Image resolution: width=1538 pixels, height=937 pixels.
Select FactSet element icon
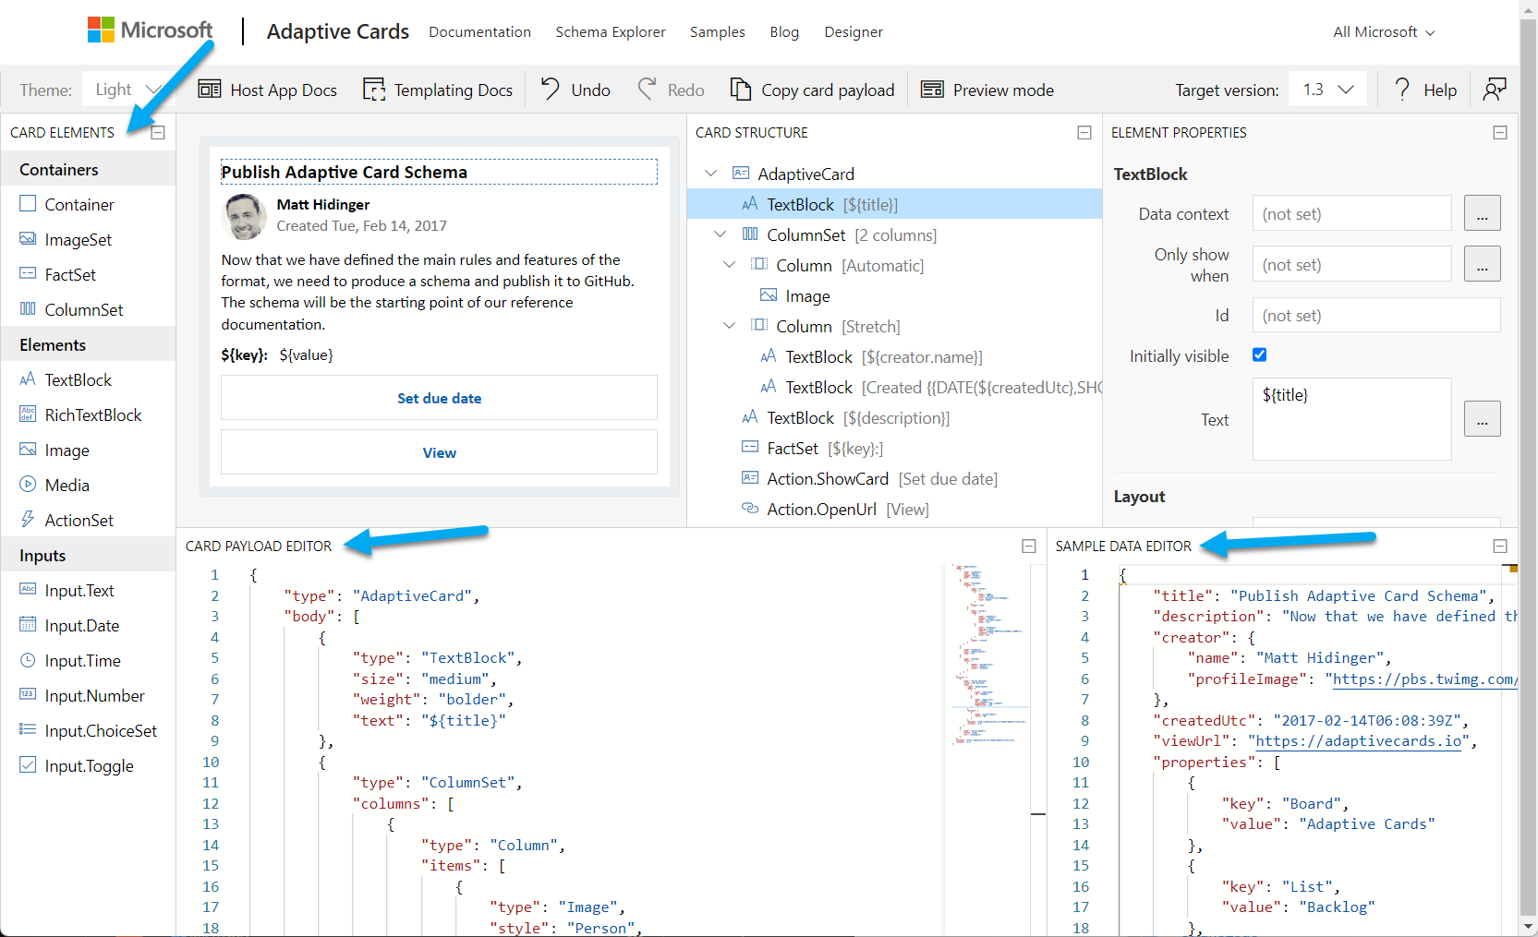click(28, 274)
